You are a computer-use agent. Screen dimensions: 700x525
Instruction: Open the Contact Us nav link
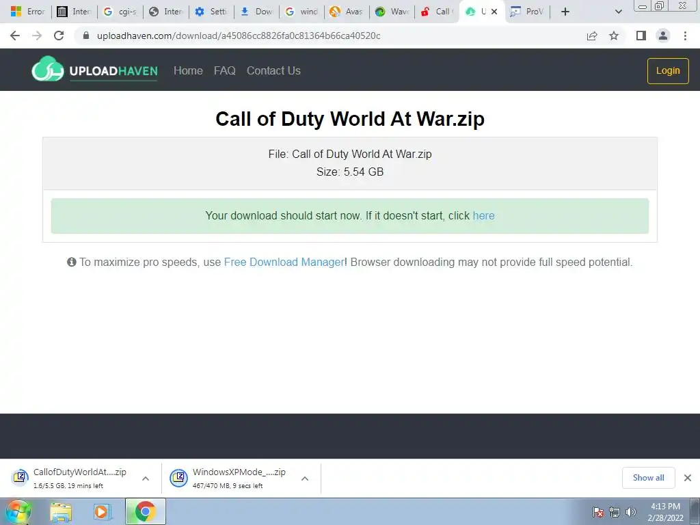coord(273,70)
